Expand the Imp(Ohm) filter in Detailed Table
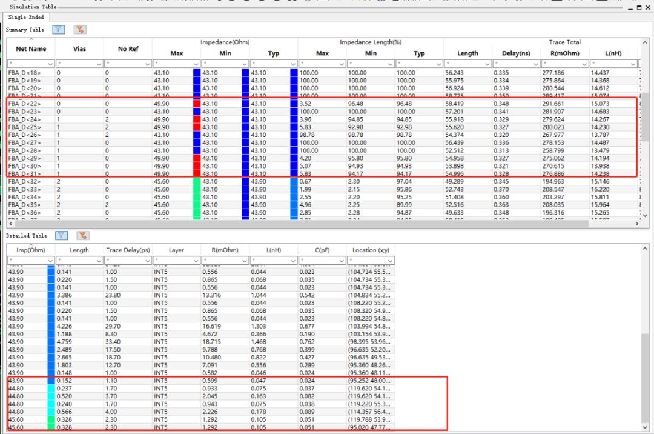Viewport: 654px width, 434px height. tap(50, 261)
